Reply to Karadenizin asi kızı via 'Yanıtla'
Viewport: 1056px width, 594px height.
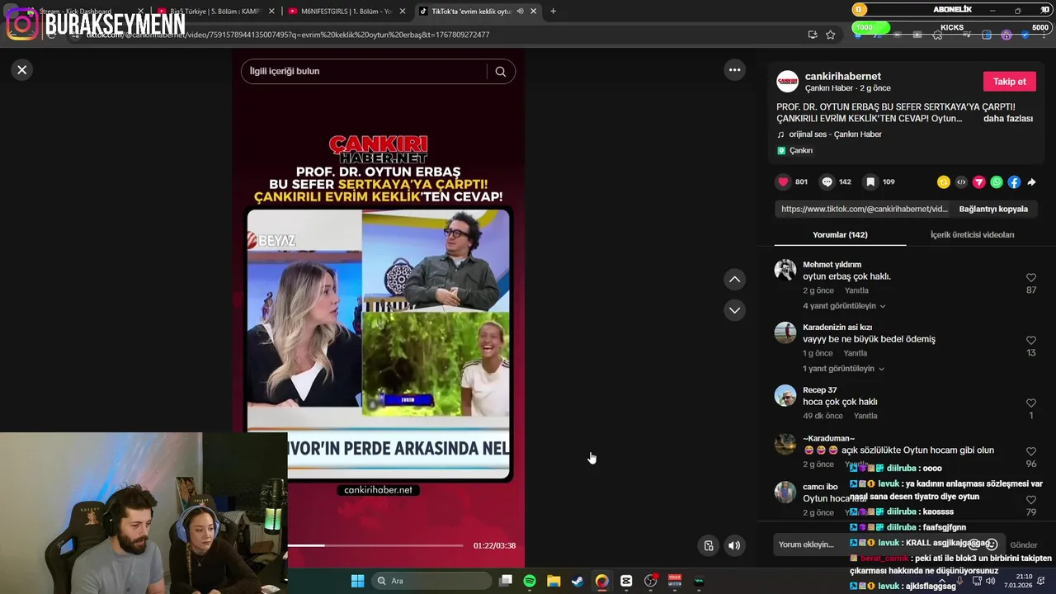(855, 353)
